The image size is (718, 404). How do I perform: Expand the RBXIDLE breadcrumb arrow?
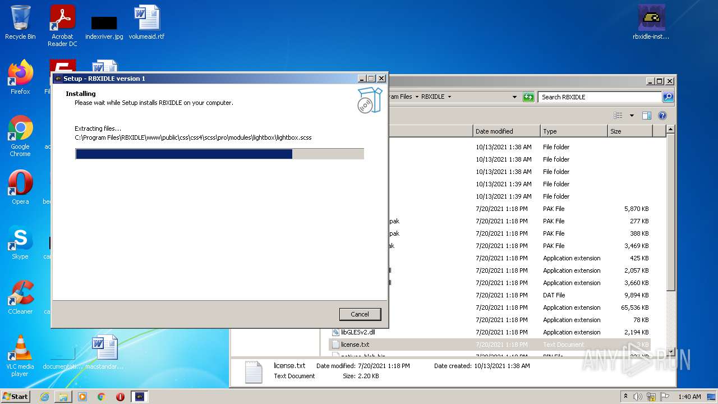click(x=449, y=97)
